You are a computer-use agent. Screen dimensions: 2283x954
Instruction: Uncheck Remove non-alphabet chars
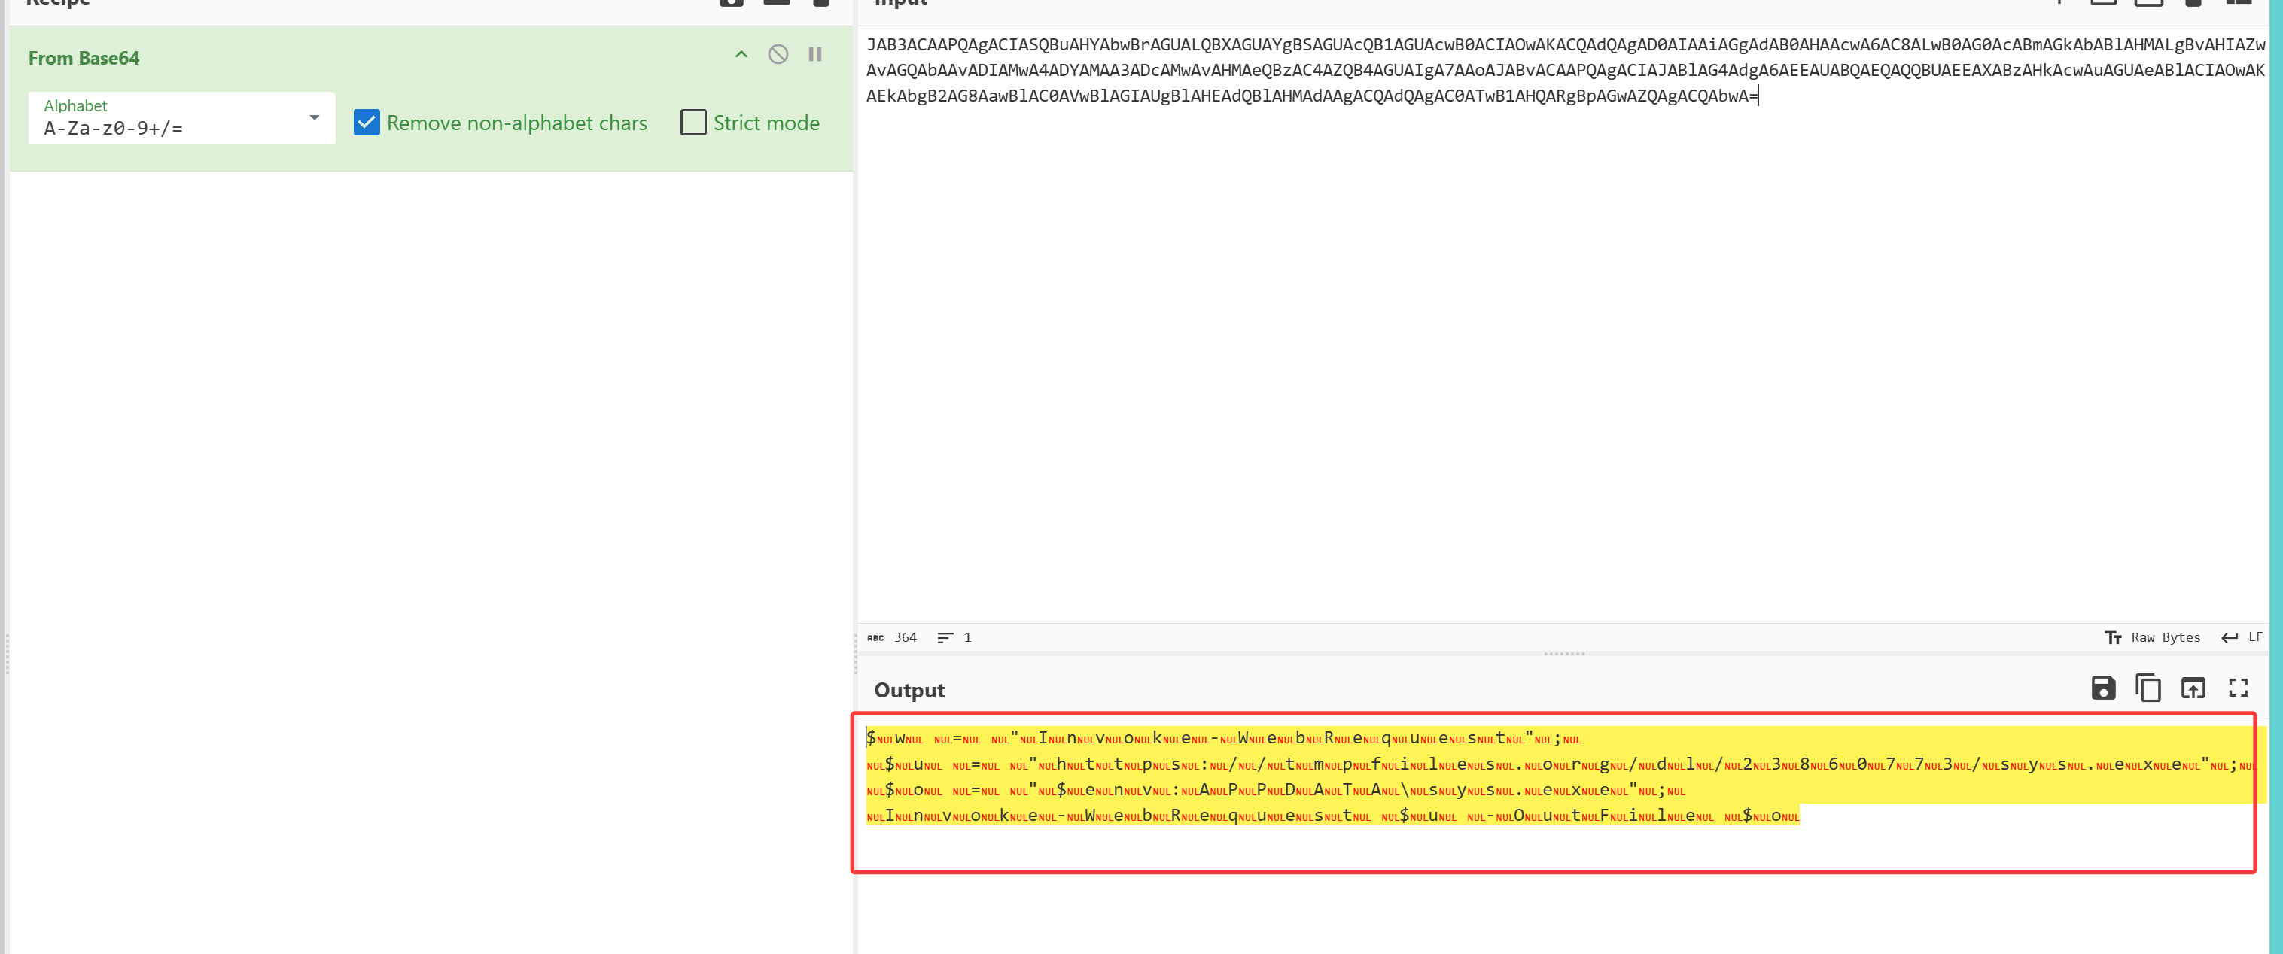(366, 122)
